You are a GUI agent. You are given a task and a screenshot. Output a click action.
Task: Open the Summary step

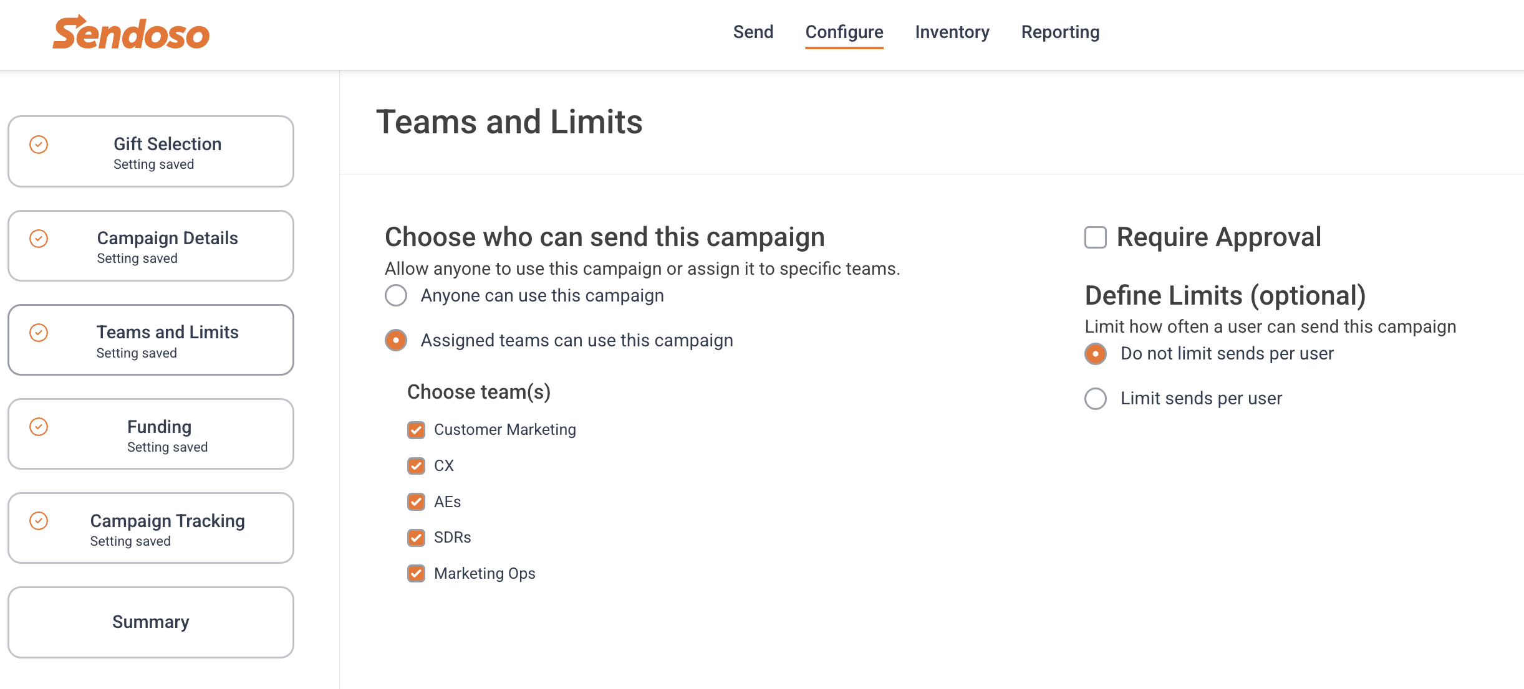click(x=151, y=622)
